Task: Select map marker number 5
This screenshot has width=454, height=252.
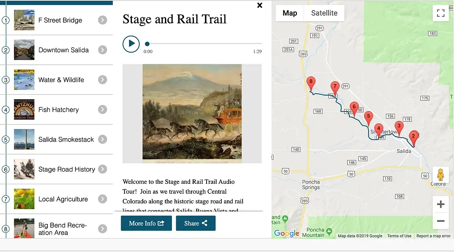Action: (368, 116)
